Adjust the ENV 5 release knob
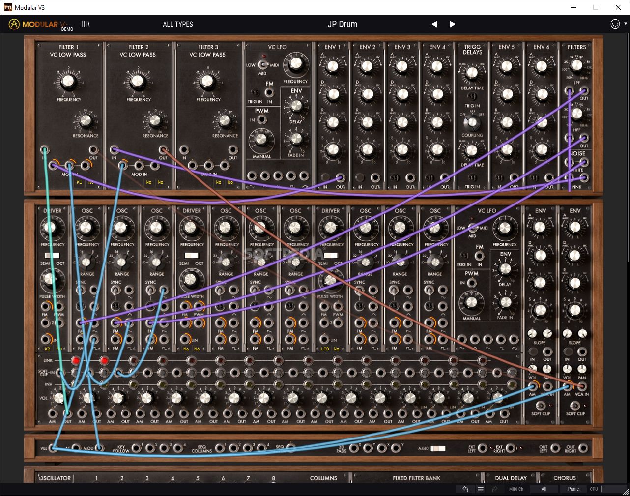 507,122
